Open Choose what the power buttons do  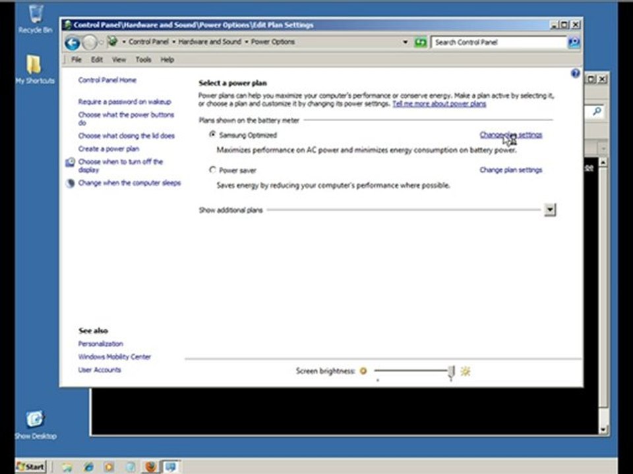point(126,118)
